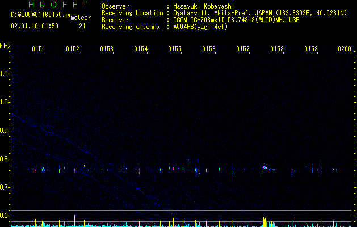Click the Receiving Location value Ogata-vill. Akita-Pref.
Image resolution: width=357 pixels, height=227 pixels.
click(x=213, y=13)
